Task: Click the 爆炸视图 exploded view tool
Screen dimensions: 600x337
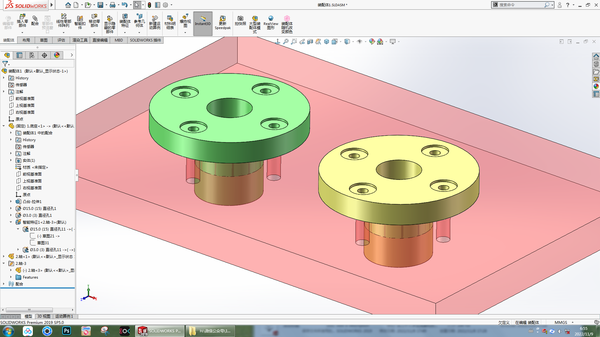Action: (x=185, y=21)
